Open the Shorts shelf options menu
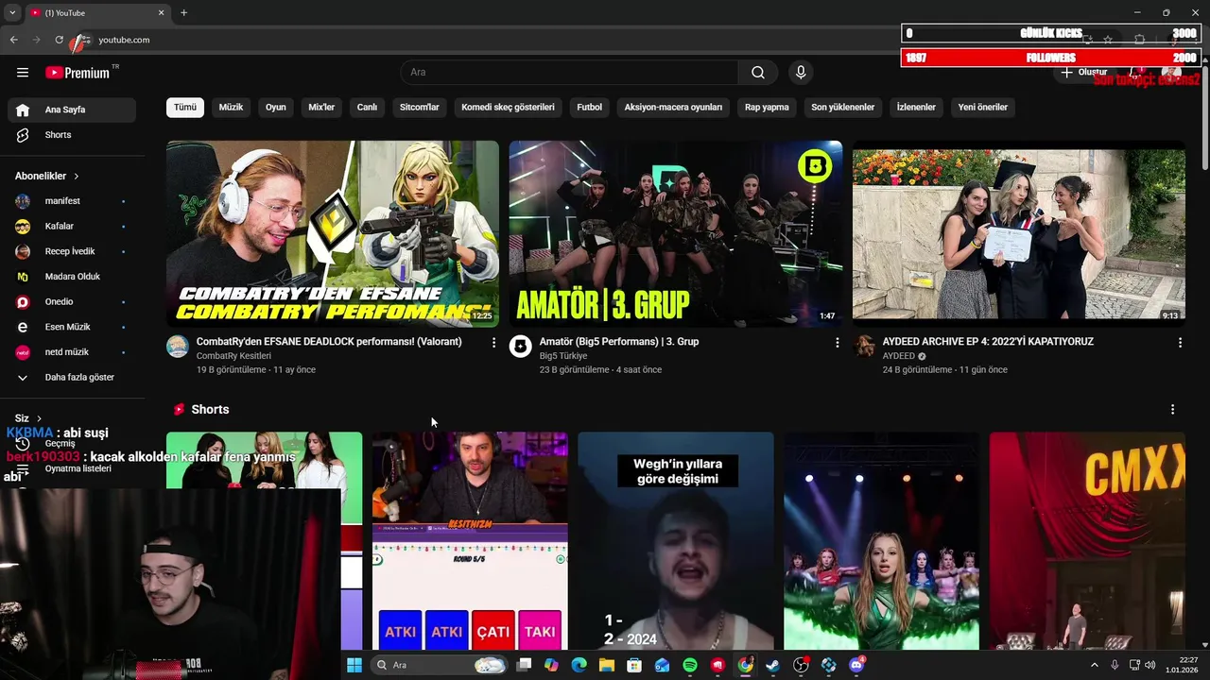 (1172, 409)
